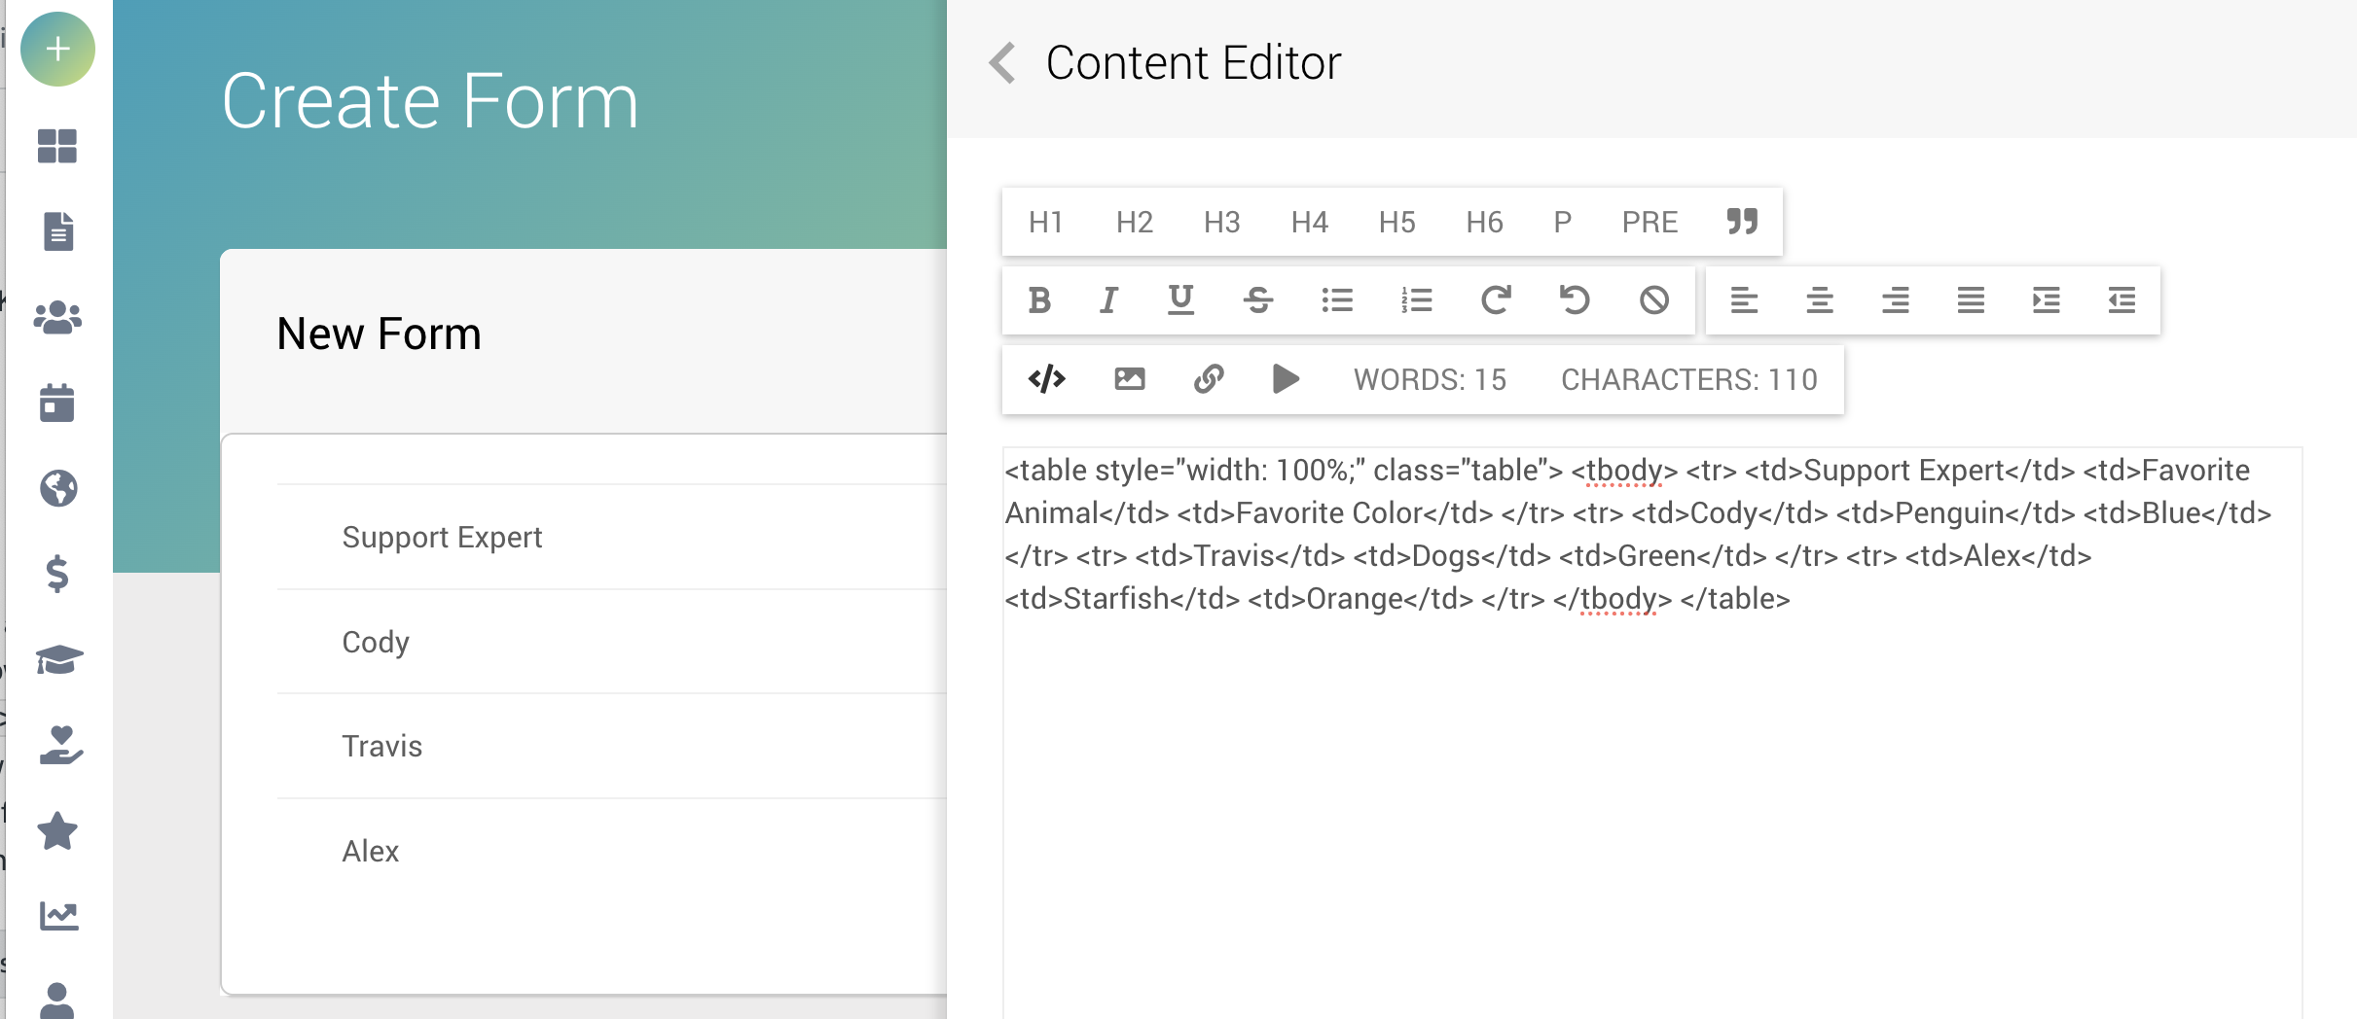Open the star icon in sidebar

tap(57, 830)
